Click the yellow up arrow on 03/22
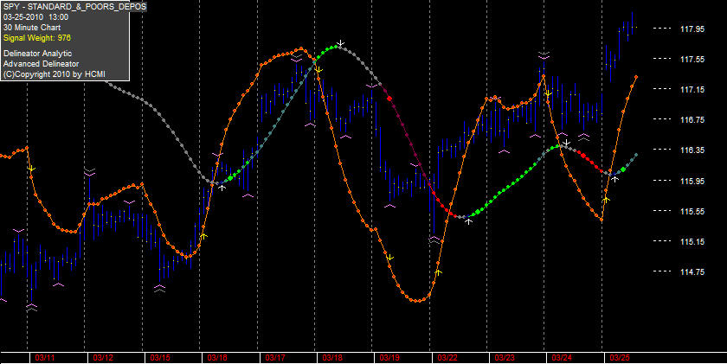Viewport: 727px width, 364px height. pyautogui.click(x=439, y=272)
